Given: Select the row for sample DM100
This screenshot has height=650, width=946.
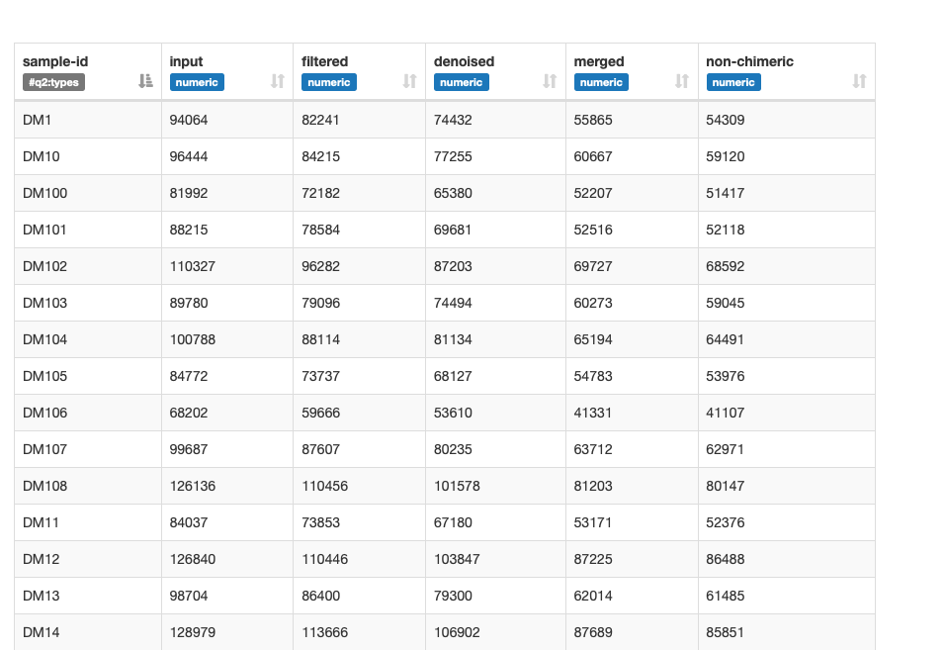Looking at the screenshot, I should (445, 192).
